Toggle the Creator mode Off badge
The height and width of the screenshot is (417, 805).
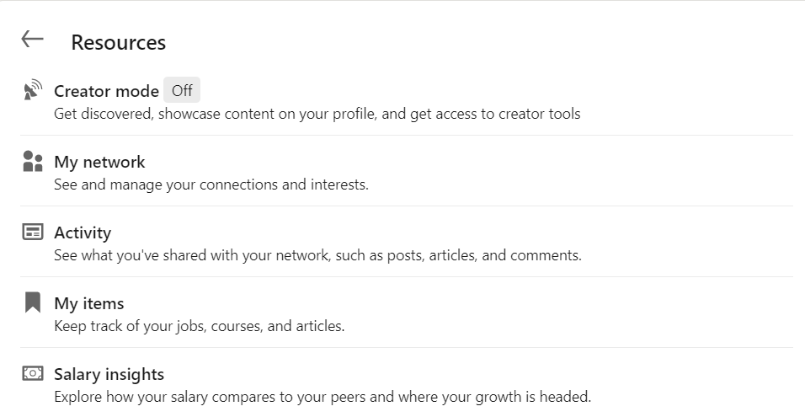[x=182, y=91]
